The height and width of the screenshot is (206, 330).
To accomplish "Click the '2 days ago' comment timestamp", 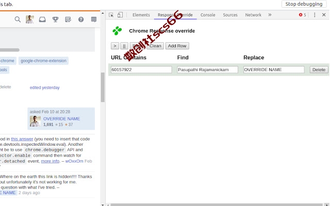I will (29, 193).
